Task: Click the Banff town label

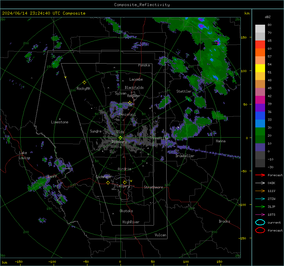Action: point(52,176)
